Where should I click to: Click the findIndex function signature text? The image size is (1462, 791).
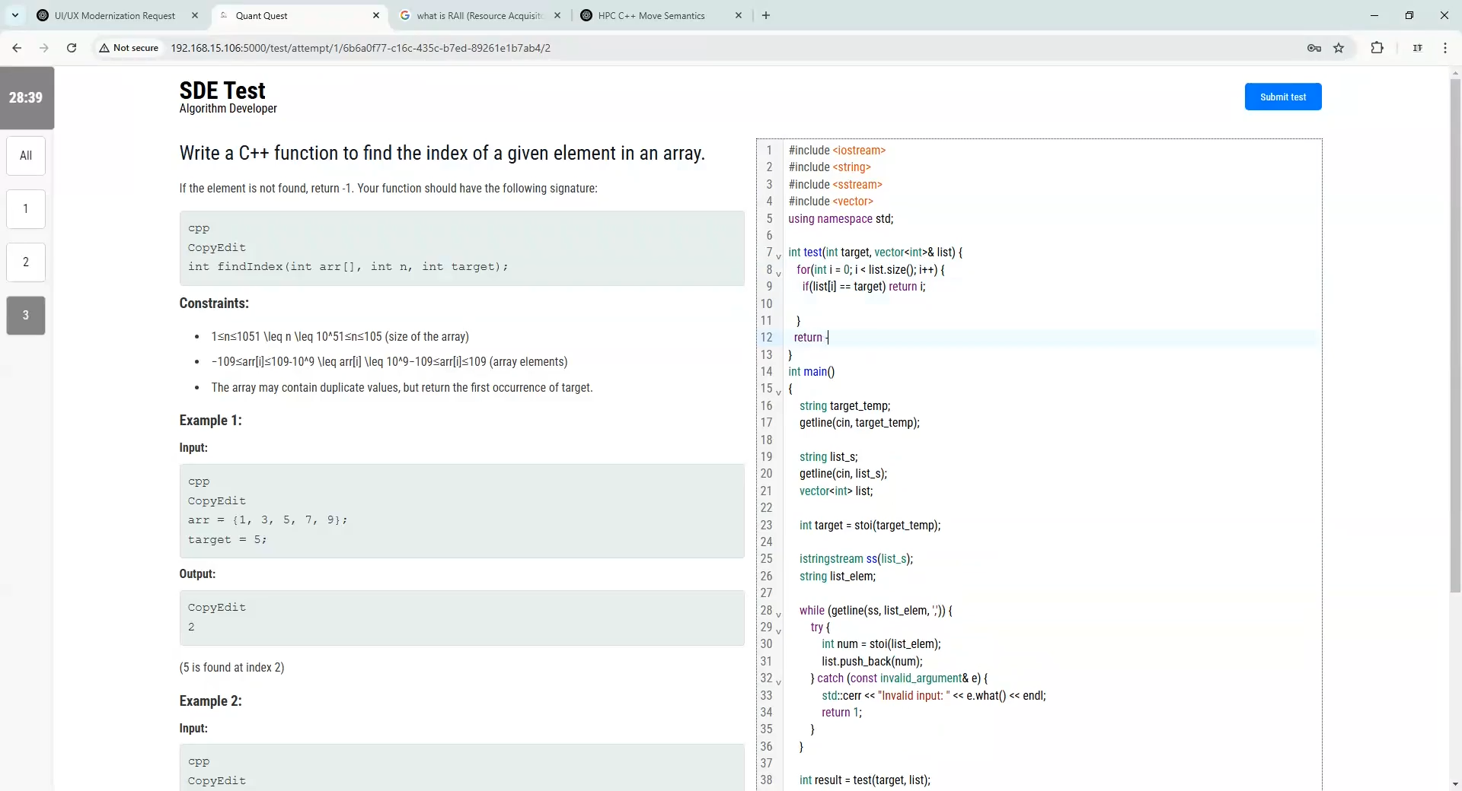(x=348, y=267)
